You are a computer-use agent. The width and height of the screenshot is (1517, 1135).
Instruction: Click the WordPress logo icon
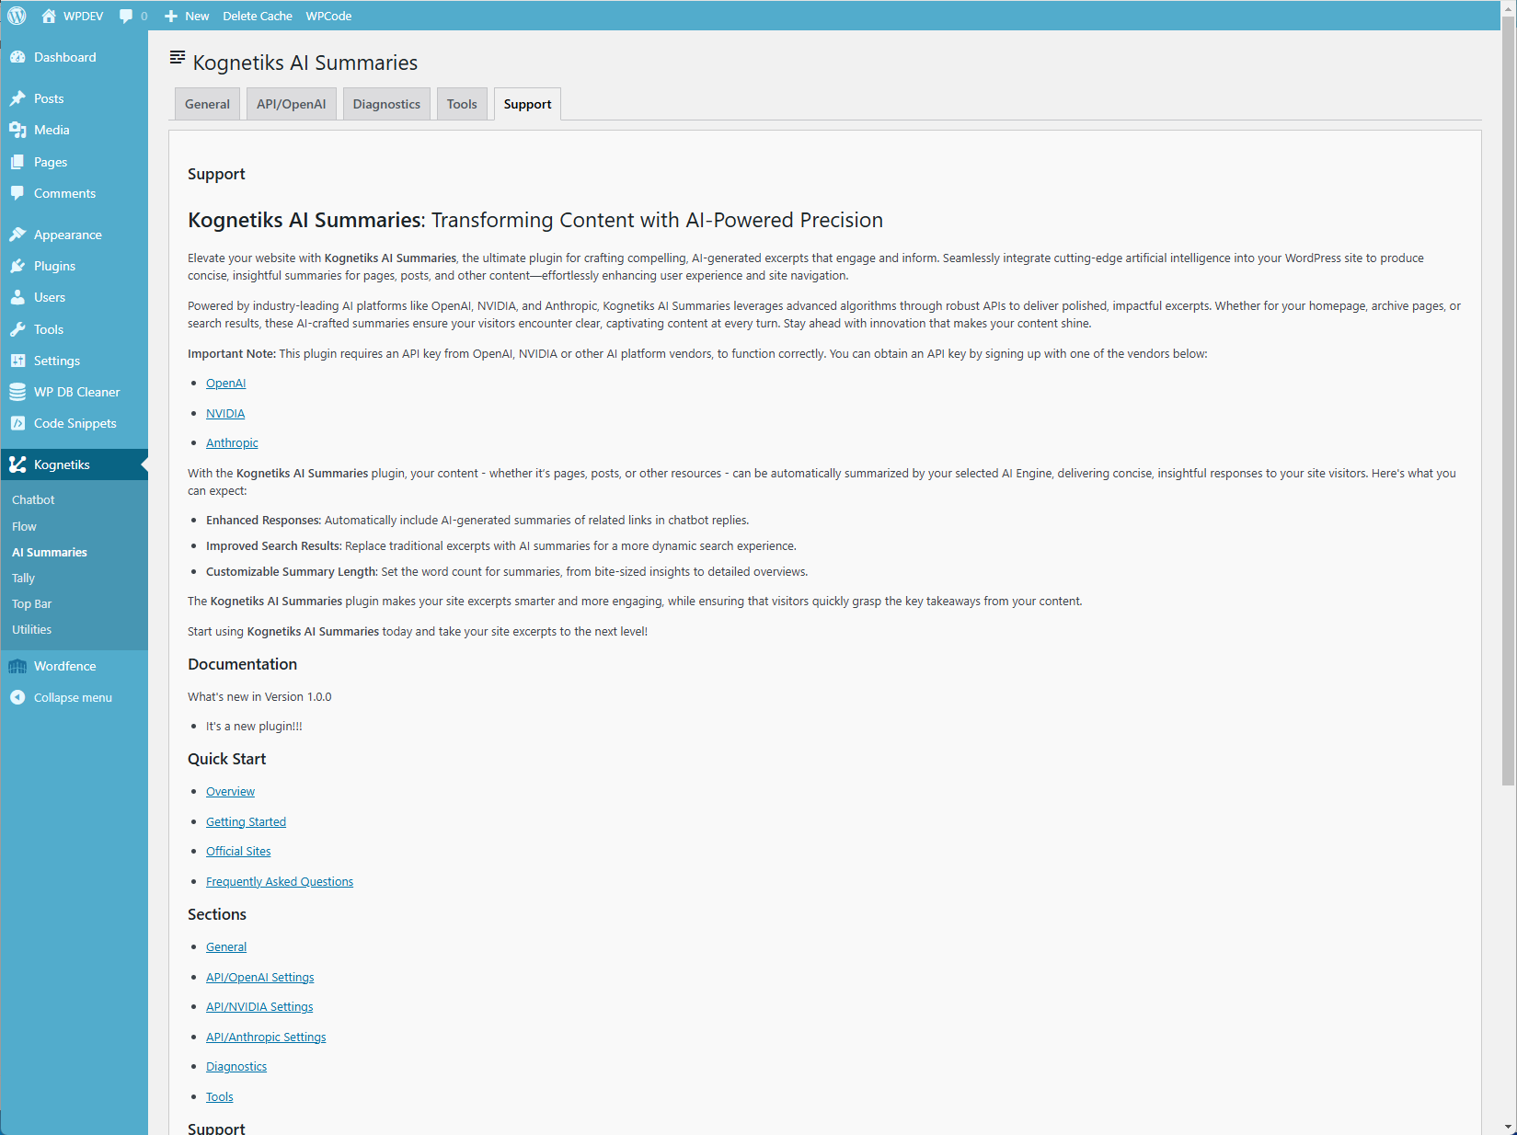point(17,16)
